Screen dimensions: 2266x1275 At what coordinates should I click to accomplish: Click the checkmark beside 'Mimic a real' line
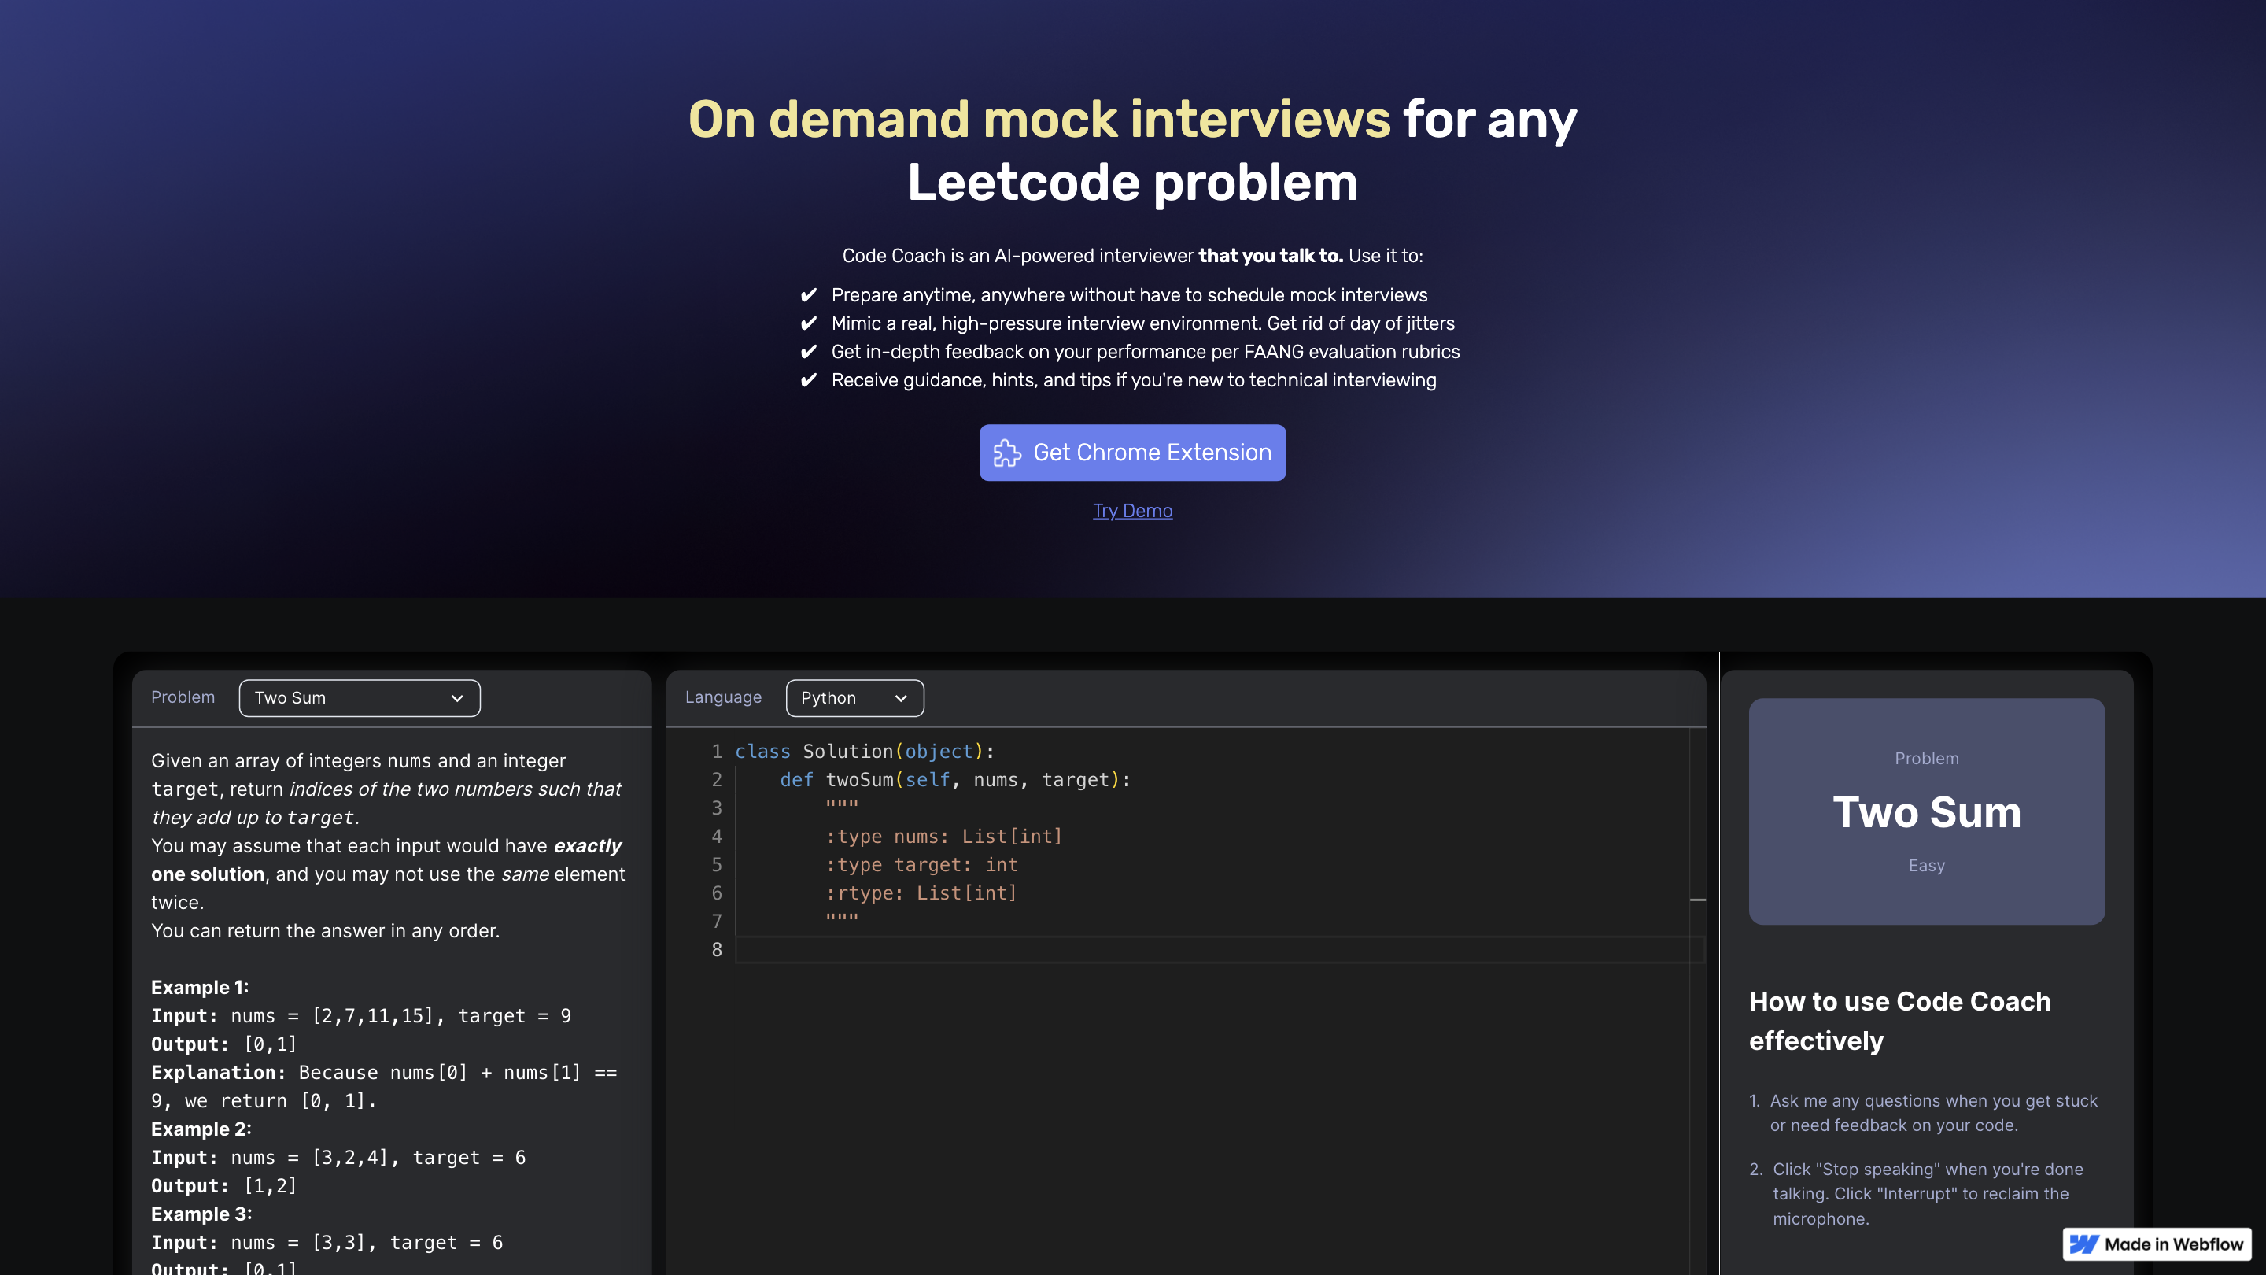tap(810, 323)
